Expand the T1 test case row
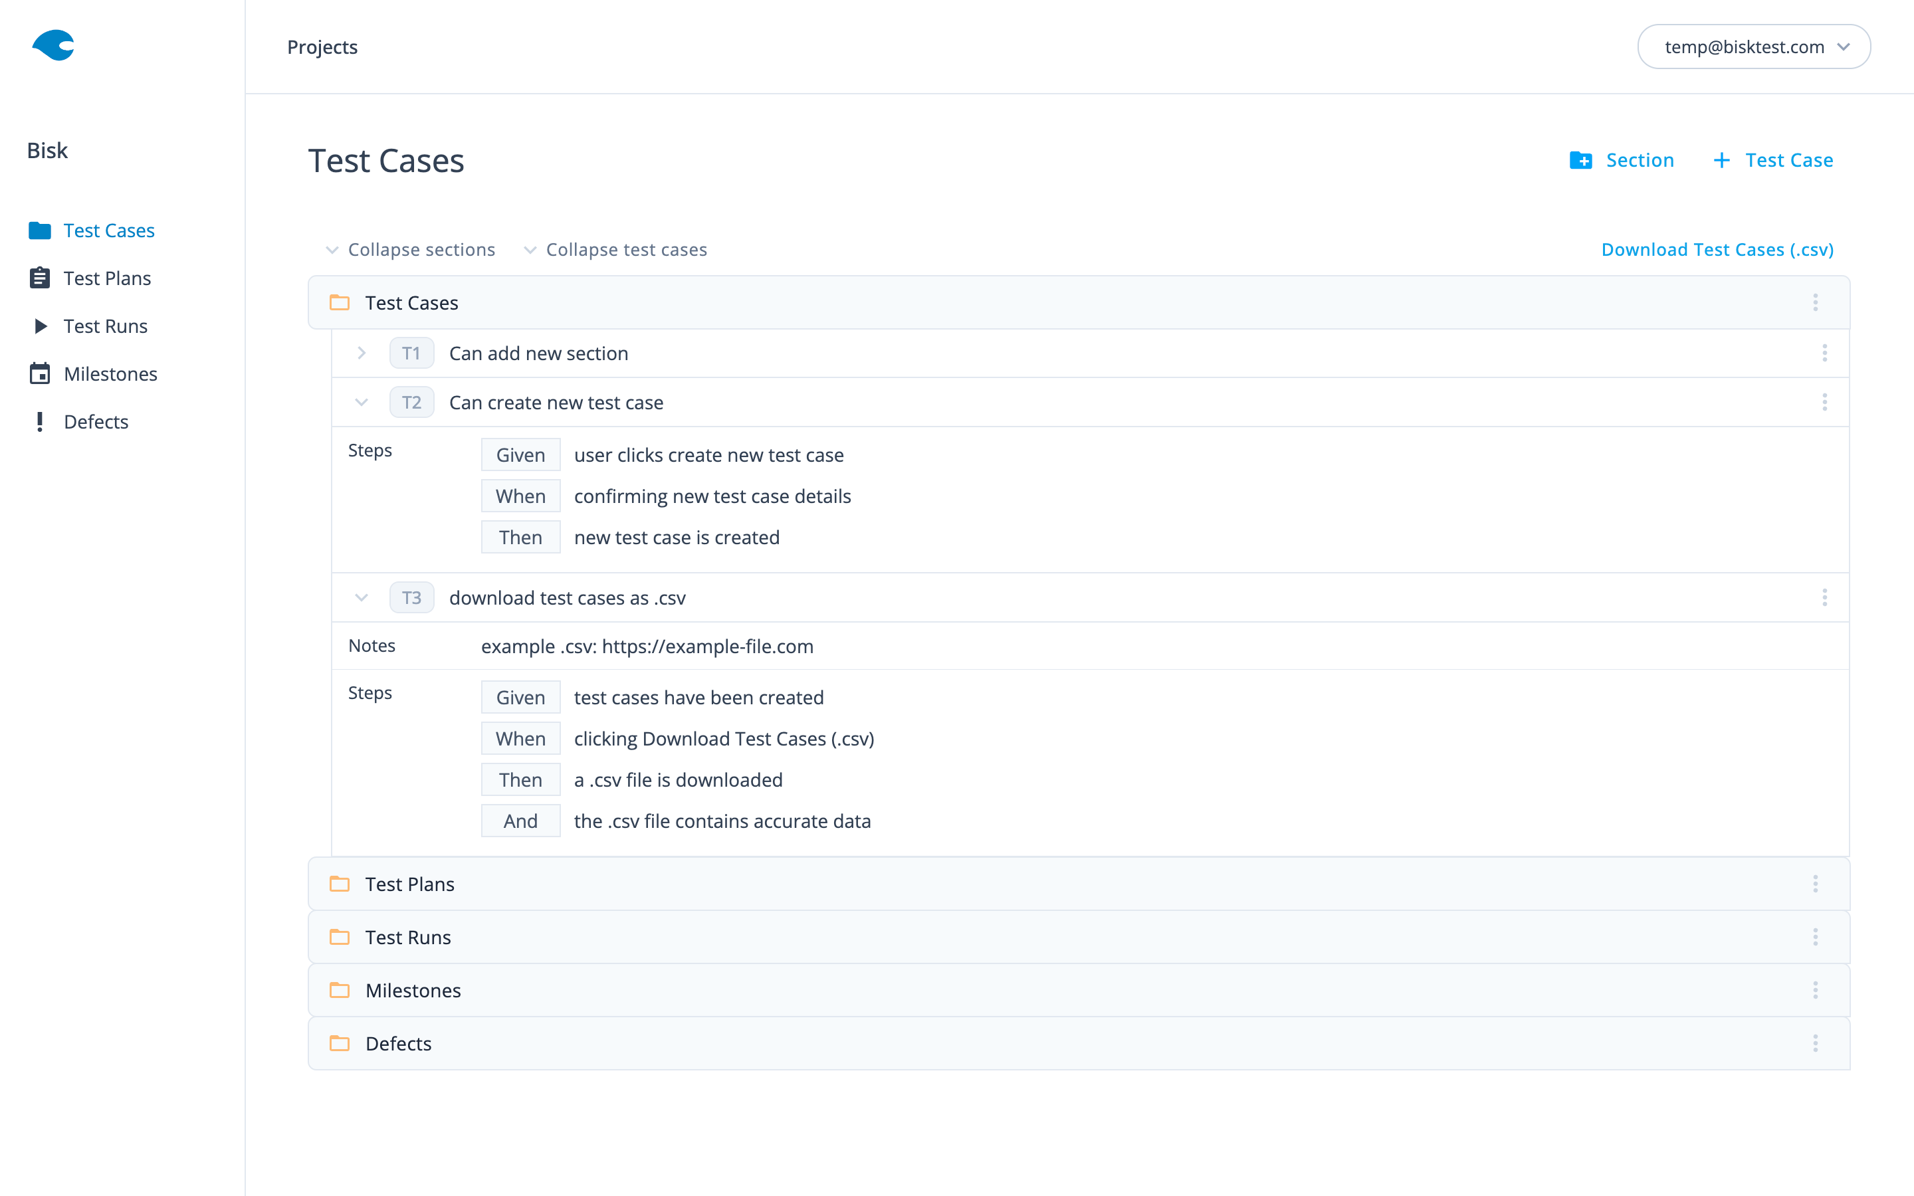1914x1196 pixels. 361,353
